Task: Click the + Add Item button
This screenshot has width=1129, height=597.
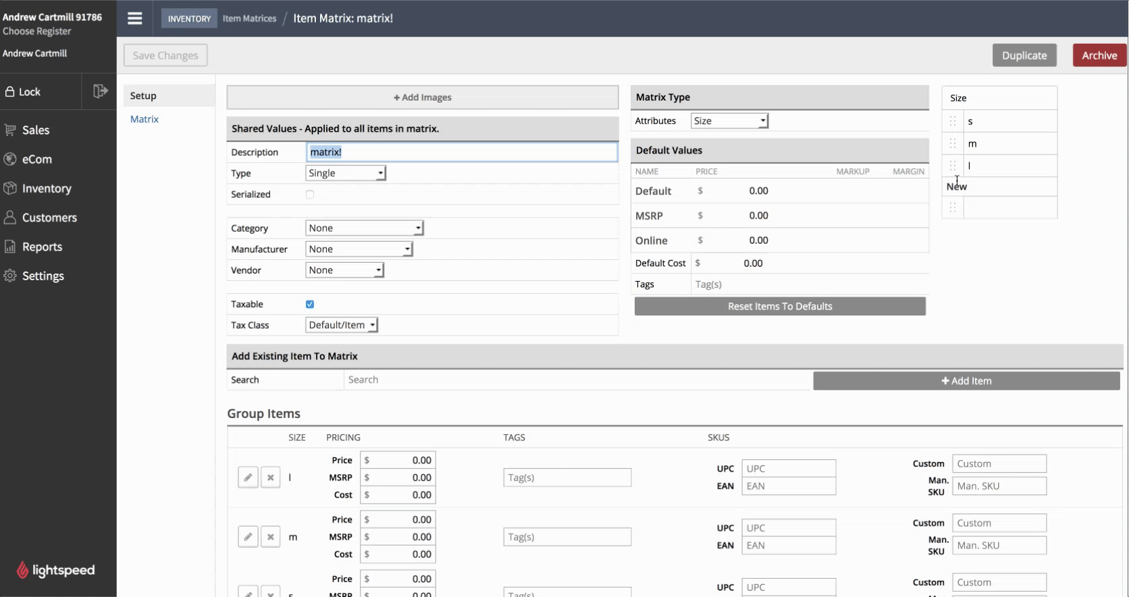Action: point(966,381)
